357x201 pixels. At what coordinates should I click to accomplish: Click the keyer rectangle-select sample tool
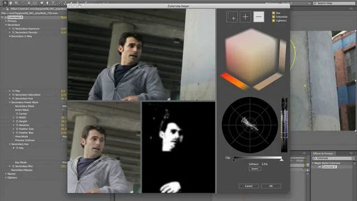pos(232,17)
